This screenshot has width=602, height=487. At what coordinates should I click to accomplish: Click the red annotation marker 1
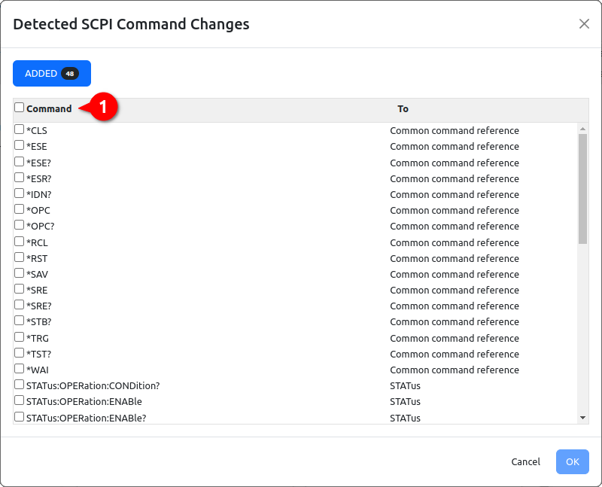point(102,107)
